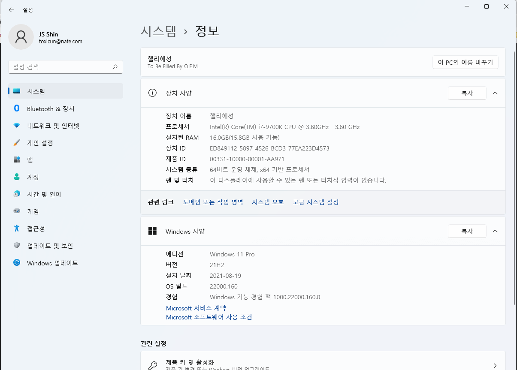Click the 제품 ID value 00331-10000-00001-AA971
The image size is (517, 370).
point(247,159)
